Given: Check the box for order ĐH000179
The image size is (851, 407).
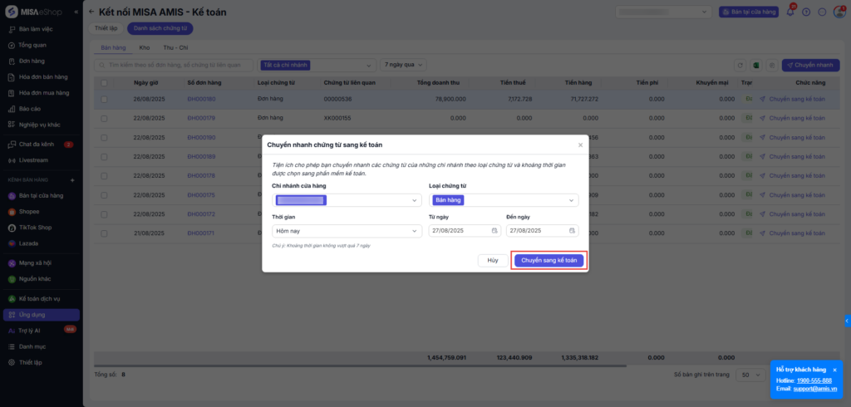Looking at the screenshot, I should pyautogui.click(x=104, y=119).
